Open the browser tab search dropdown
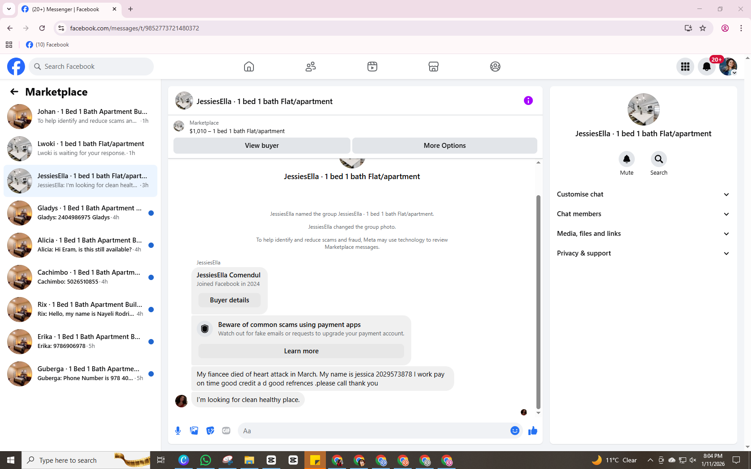The width and height of the screenshot is (751, 469). [9, 9]
